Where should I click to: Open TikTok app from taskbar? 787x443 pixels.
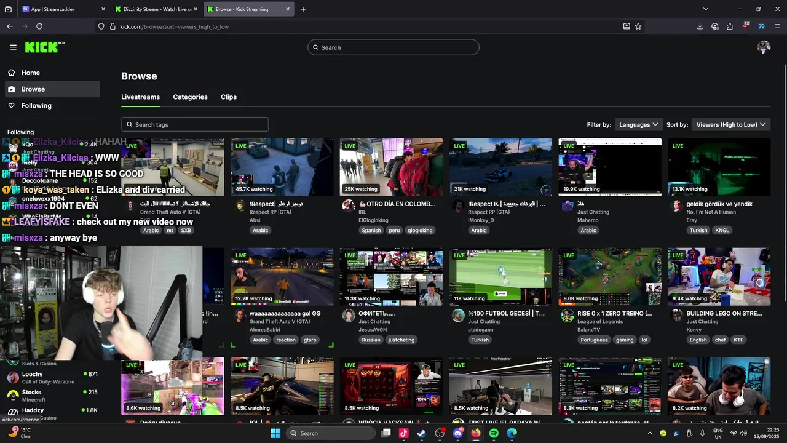pos(403,433)
